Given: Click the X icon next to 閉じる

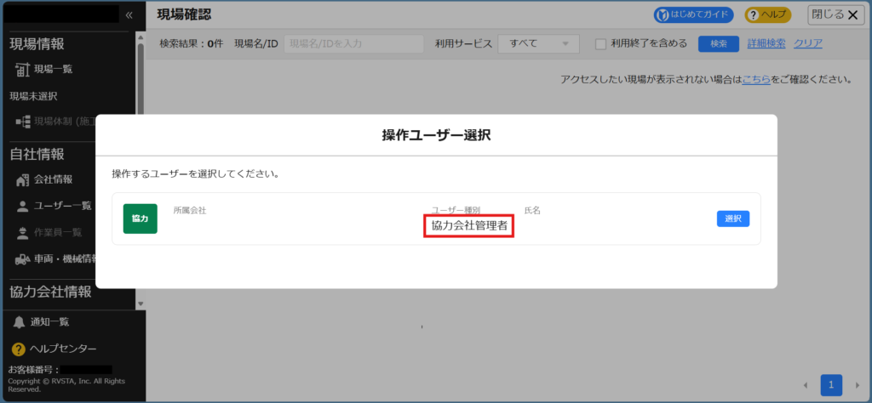Looking at the screenshot, I should [853, 15].
